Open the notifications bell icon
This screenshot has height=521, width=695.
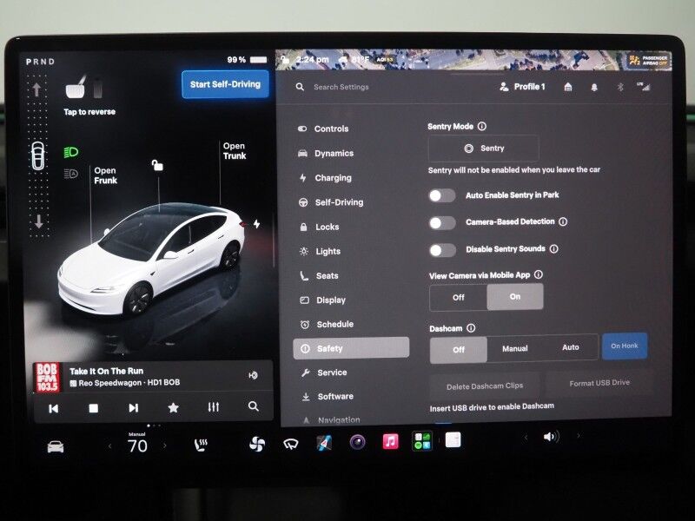pyautogui.click(x=594, y=88)
